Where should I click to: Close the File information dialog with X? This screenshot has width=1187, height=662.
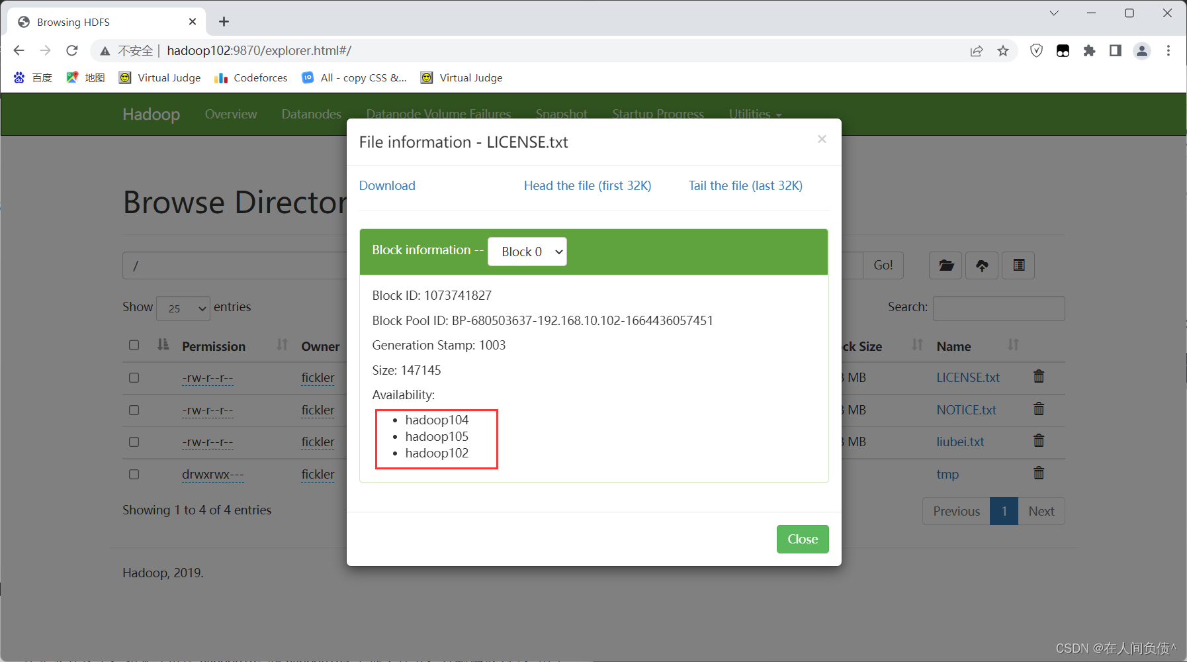822,139
